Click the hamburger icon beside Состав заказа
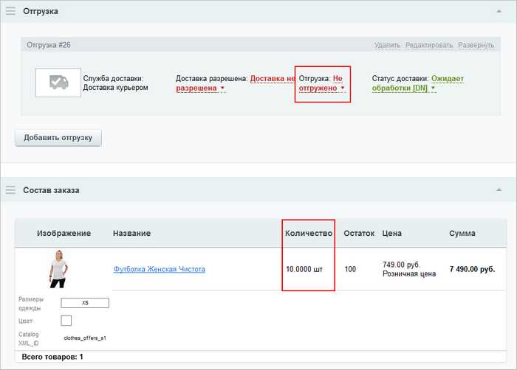This screenshot has width=517, height=370. pos(10,190)
